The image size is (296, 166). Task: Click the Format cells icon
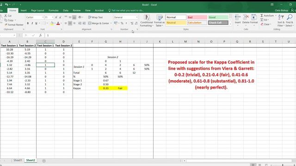pyautogui.click(x=254, y=18)
